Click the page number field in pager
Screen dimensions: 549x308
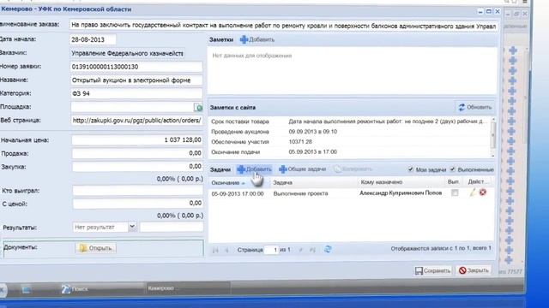click(x=272, y=250)
